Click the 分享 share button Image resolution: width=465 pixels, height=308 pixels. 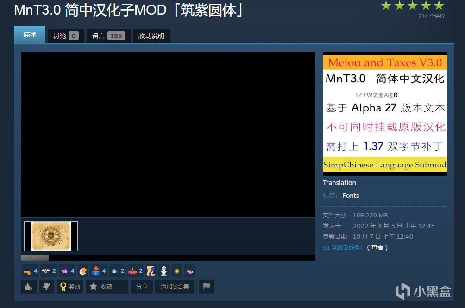142,287
